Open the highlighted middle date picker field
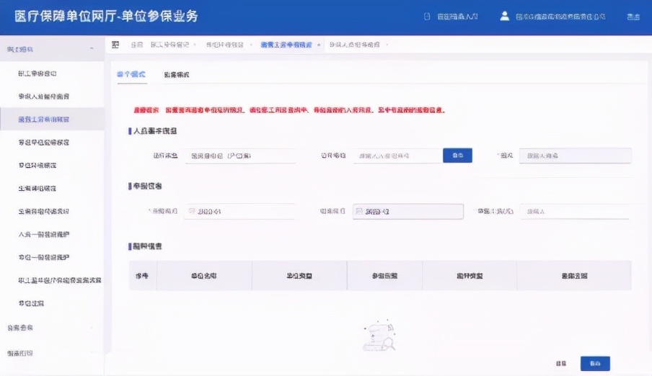652x376 pixels. click(x=408, y=212)
